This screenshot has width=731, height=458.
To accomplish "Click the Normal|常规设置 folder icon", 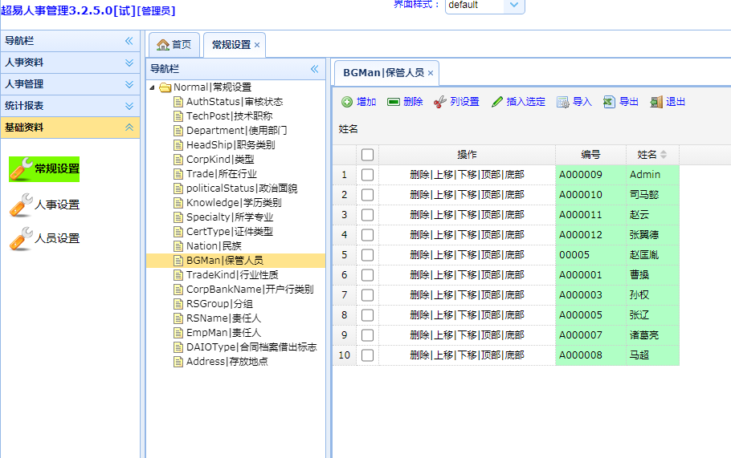I will pos(165,87).
